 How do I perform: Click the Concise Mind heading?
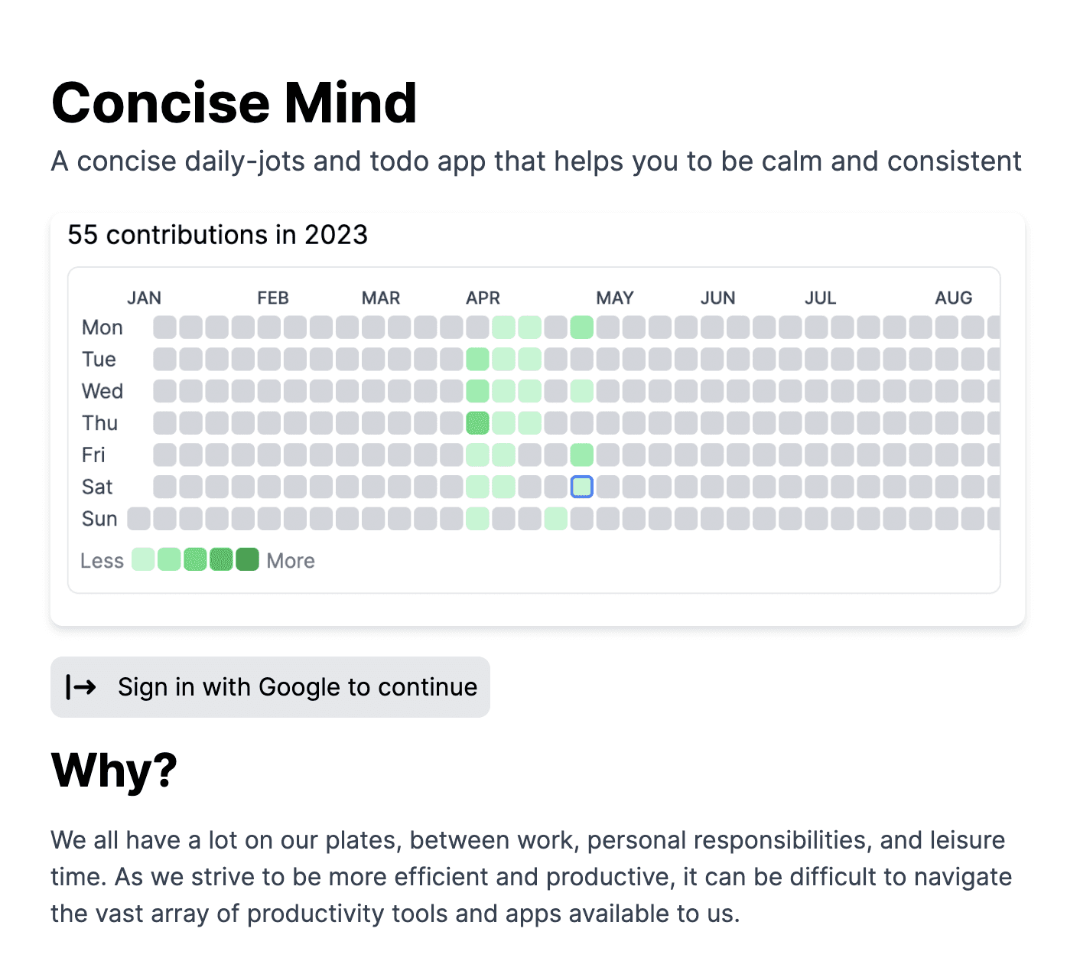coord(234,103)
